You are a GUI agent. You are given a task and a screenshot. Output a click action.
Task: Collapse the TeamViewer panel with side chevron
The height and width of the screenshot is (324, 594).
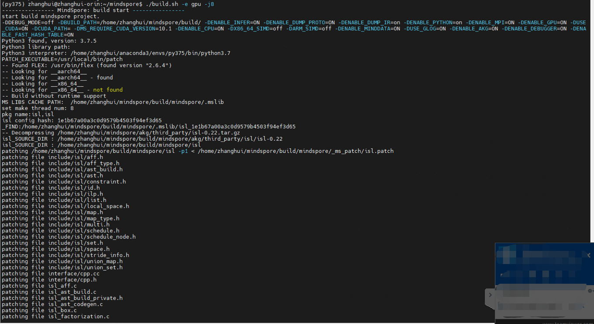click(490, 295)
